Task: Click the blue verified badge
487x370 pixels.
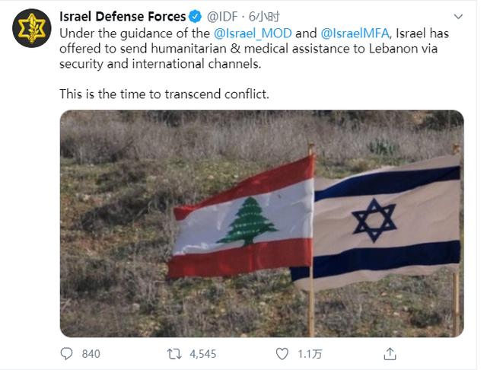Action: [195, 15]
